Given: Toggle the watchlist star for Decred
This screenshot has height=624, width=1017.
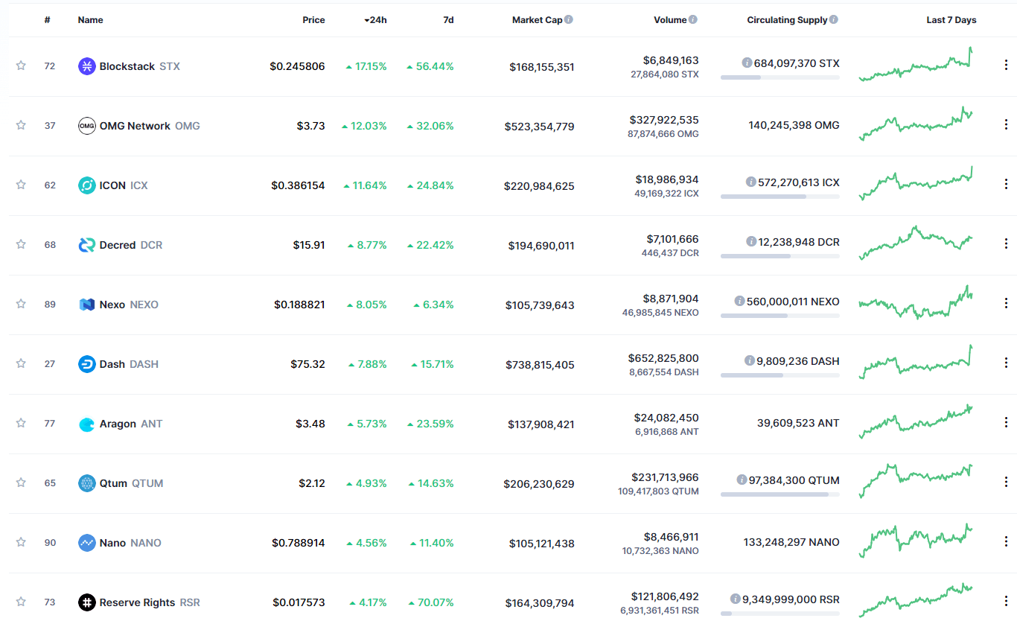Looking at the screenshot, I should 21,244.
